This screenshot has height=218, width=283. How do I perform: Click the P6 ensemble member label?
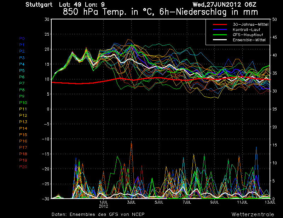pyautogui.click(x=22, y=77)
